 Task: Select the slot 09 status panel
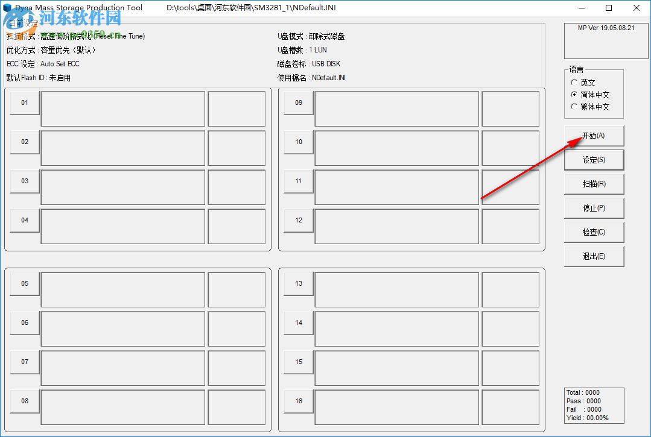click(x=396, y=108)
